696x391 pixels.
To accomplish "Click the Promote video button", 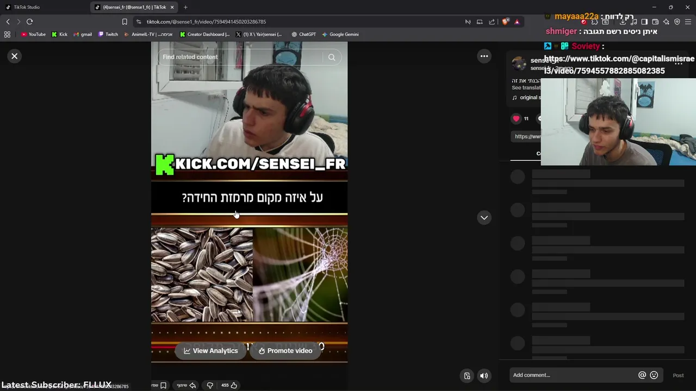I will pyautogui.click(x=285, y=351).
